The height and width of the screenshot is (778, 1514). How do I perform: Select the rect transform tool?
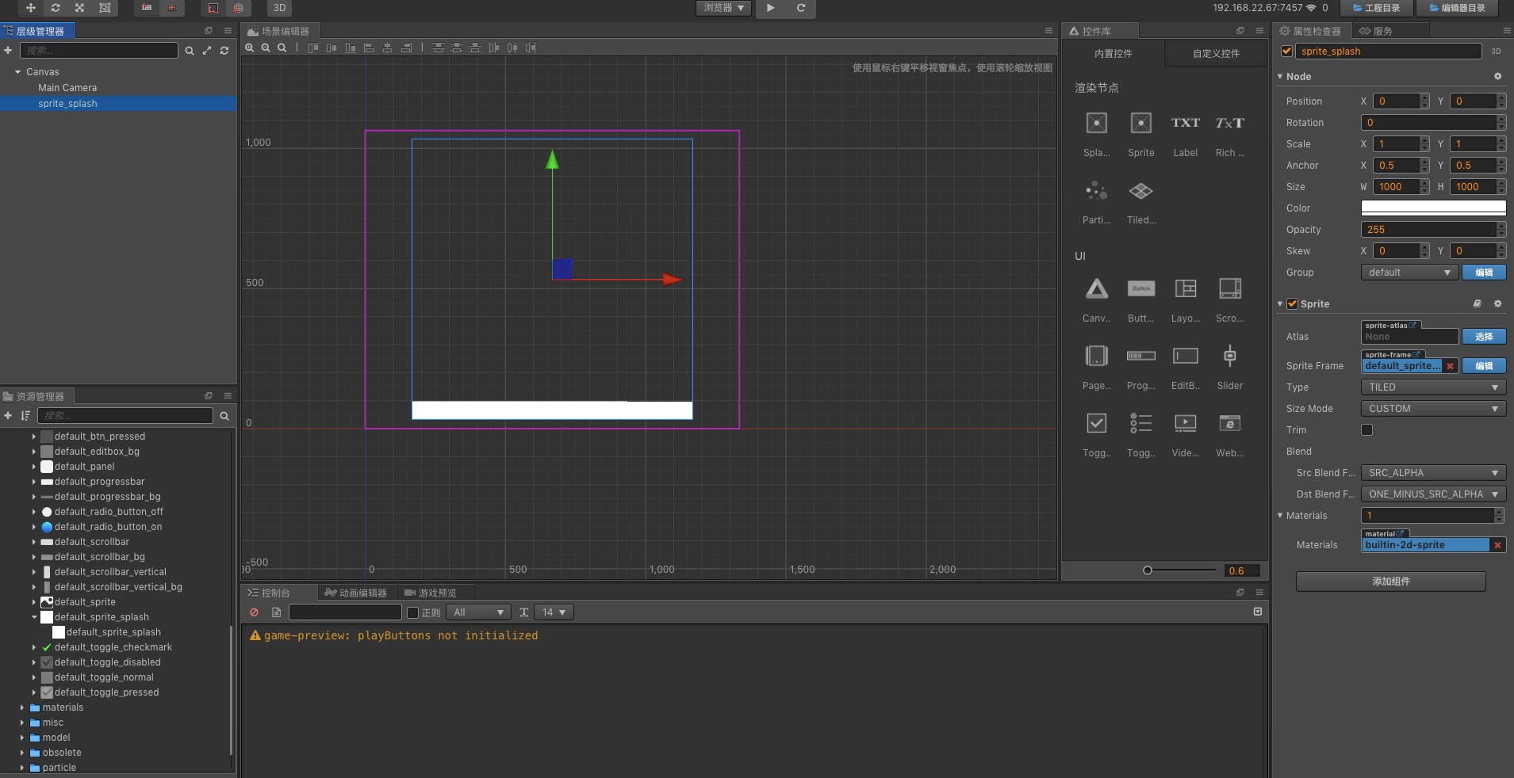(105, 8)
